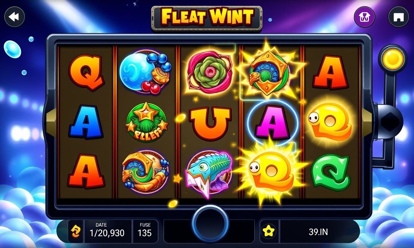Select the blue bubble creature symbol
The height and width of the screenshot is (248, 414).
(x=145, y=72)
